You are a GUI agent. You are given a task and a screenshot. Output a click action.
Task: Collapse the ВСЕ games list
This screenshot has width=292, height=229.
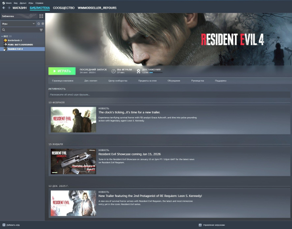pyautogui.click(x=2, y=36)
